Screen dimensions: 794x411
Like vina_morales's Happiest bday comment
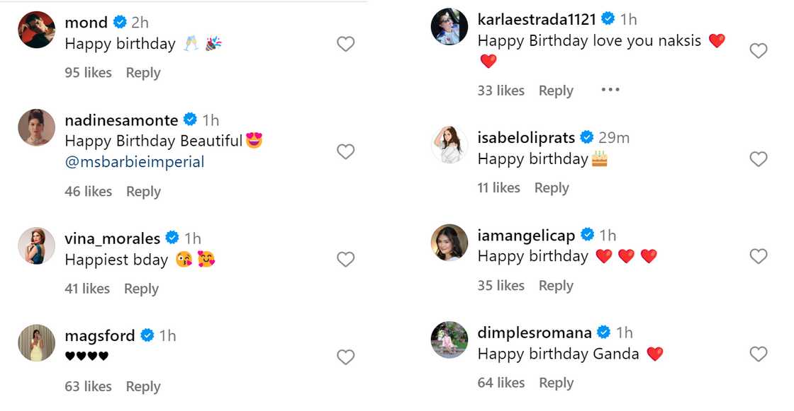[x=345, y=260]
